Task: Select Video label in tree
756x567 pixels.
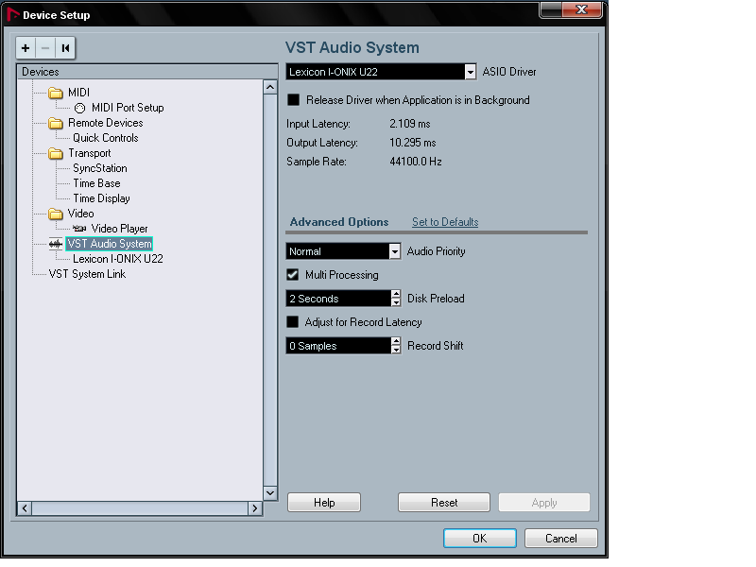Action: click(x=81, y=214)
